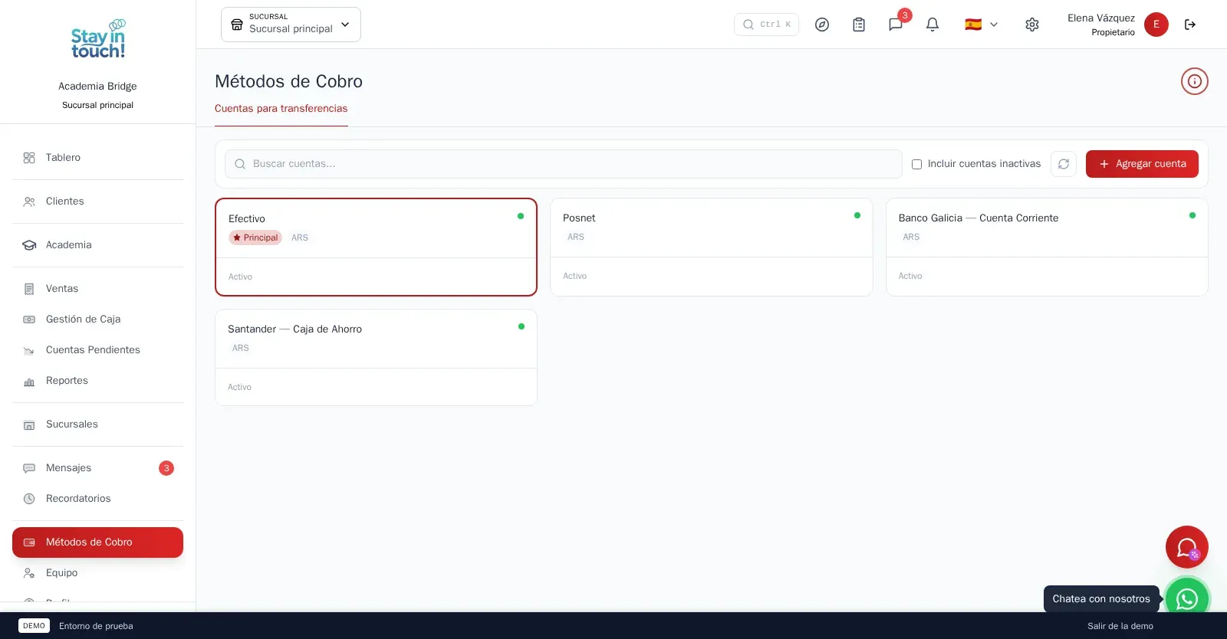Open the red support chat bubble

[1187, 547]
